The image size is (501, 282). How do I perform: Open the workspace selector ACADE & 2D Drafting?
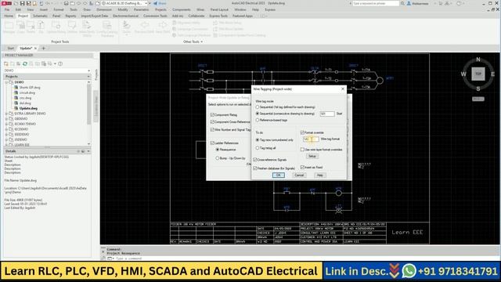click(x=125, y=3)
